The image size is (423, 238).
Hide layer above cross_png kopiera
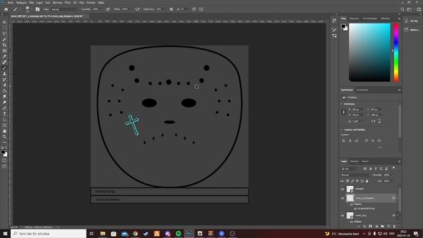342,189
